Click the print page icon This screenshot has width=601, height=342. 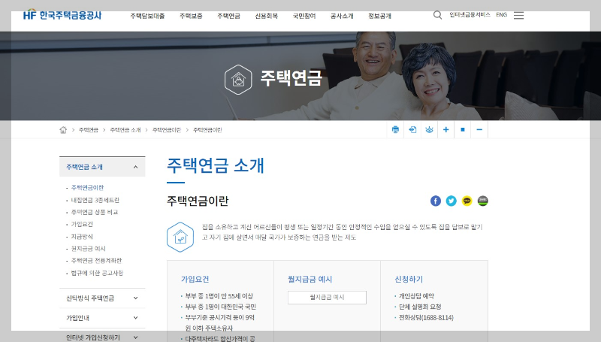click(396, 129)
